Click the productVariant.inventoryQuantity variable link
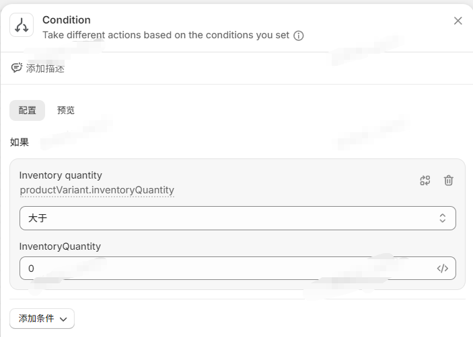 click(x=97, y=190)
